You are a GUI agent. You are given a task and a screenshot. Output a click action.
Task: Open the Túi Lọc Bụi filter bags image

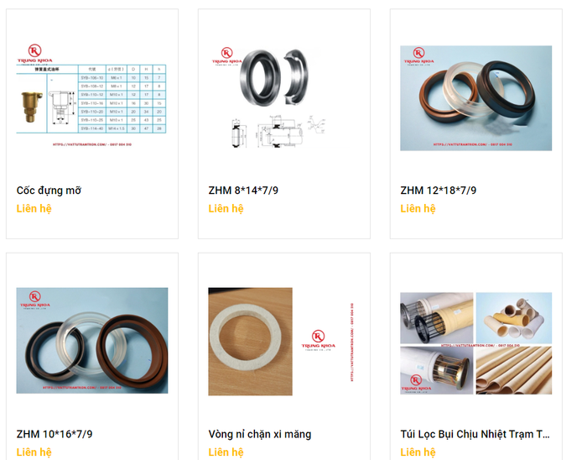(475, 343)
